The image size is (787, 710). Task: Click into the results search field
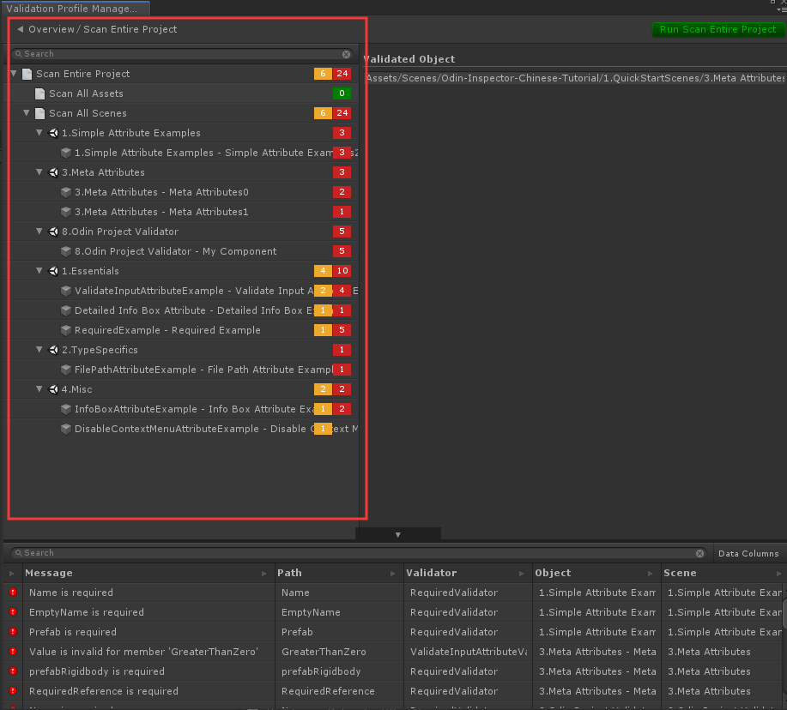343,554
